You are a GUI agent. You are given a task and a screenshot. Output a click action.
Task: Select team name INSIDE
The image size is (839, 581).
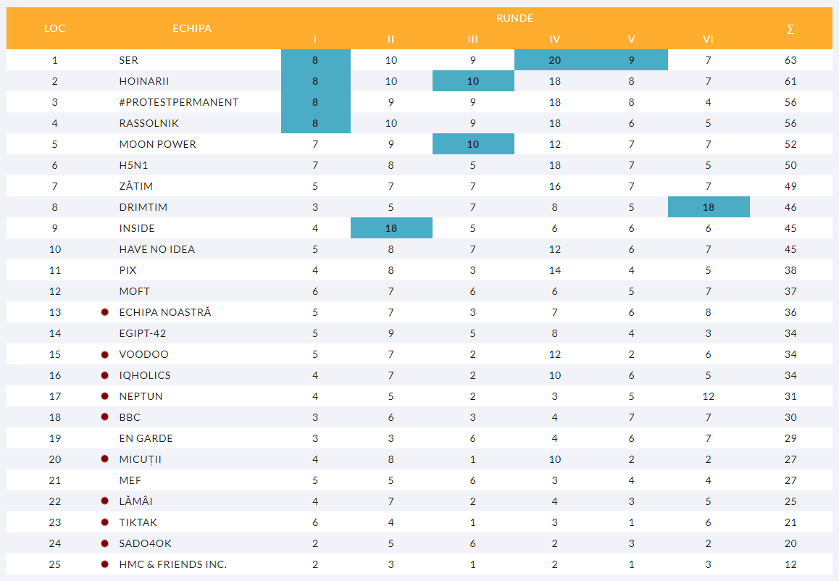pyautogui.click(x=136, y=228)
